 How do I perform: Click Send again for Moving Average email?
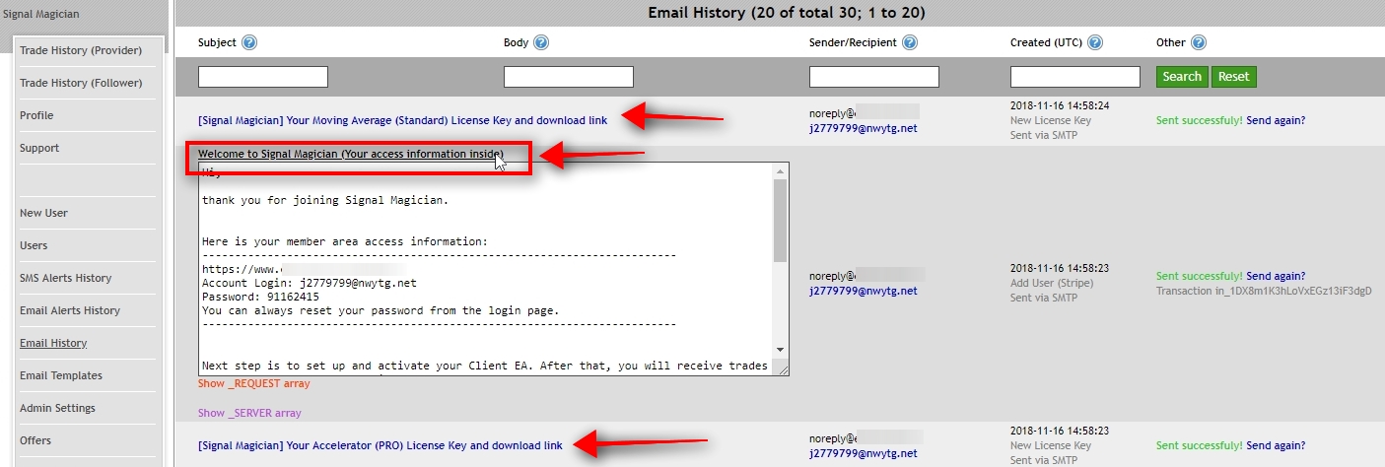click(1276, 120)
